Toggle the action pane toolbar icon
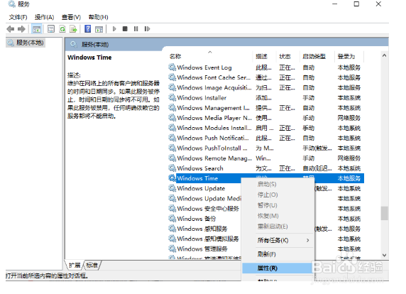The width and height of the screenshot is (406, 294). pyautogui.click(x=99, y=29)
